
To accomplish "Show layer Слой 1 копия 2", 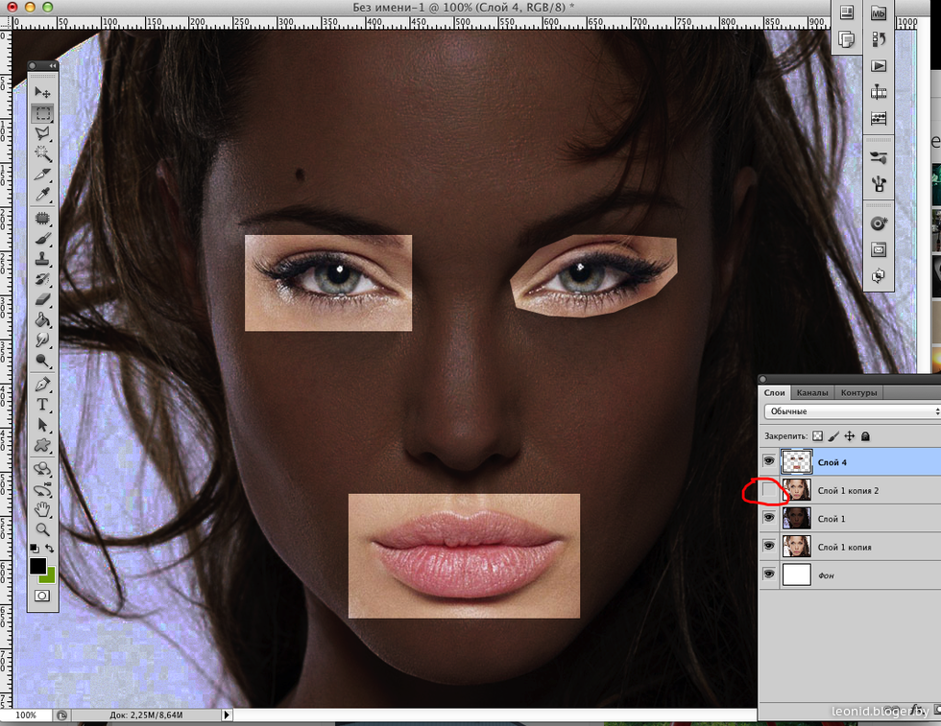I will point(769,490).
